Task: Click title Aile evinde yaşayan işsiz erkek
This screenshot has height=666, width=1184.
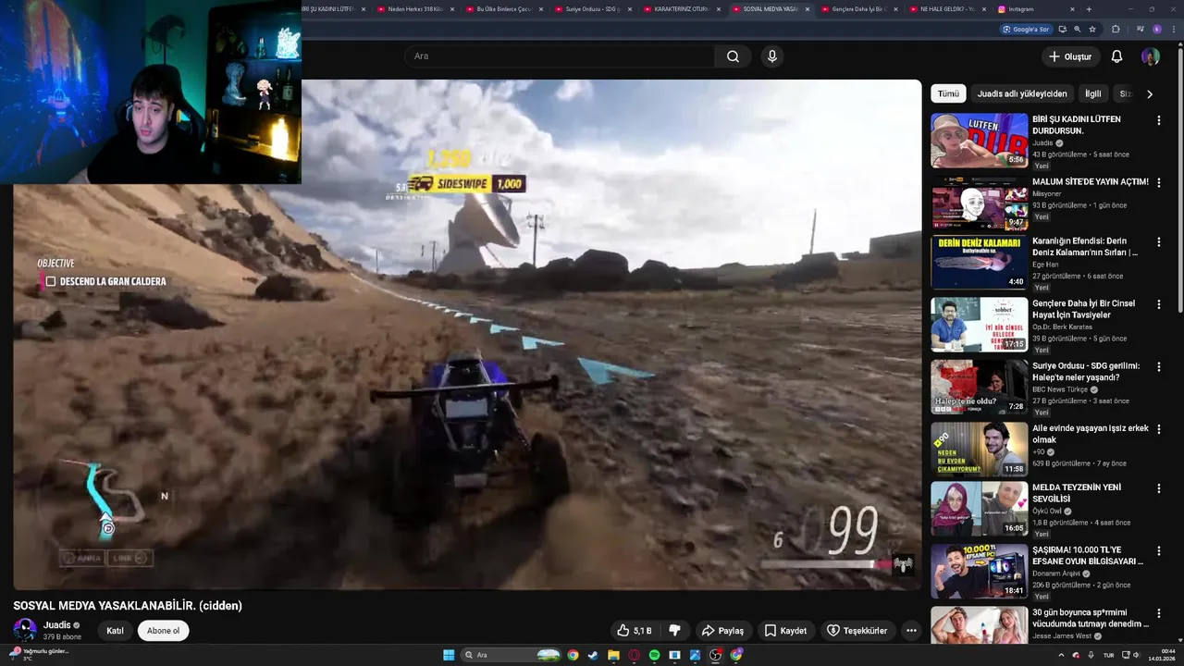Action: pyautogui.click(x=1090, y=434)
